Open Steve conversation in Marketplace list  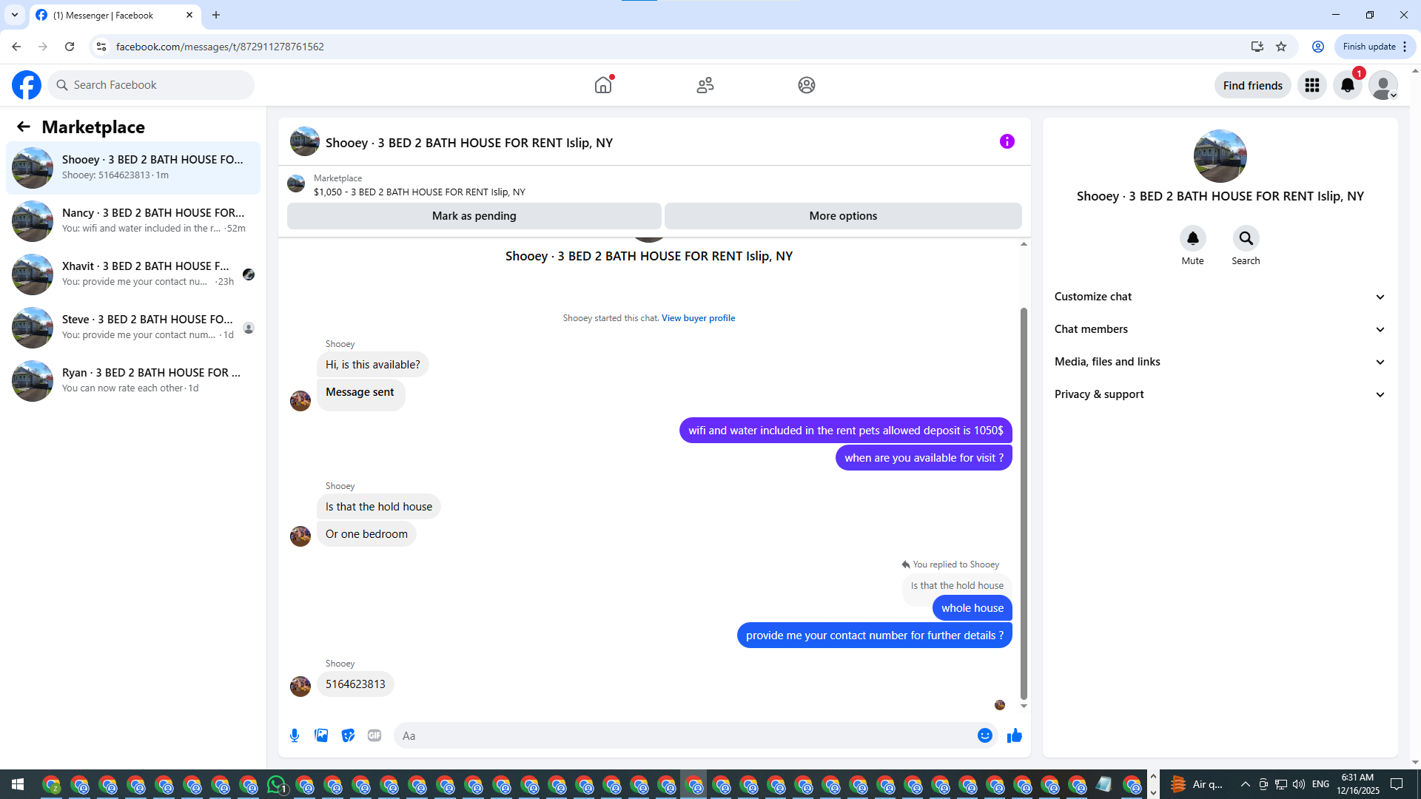point(133,328)
